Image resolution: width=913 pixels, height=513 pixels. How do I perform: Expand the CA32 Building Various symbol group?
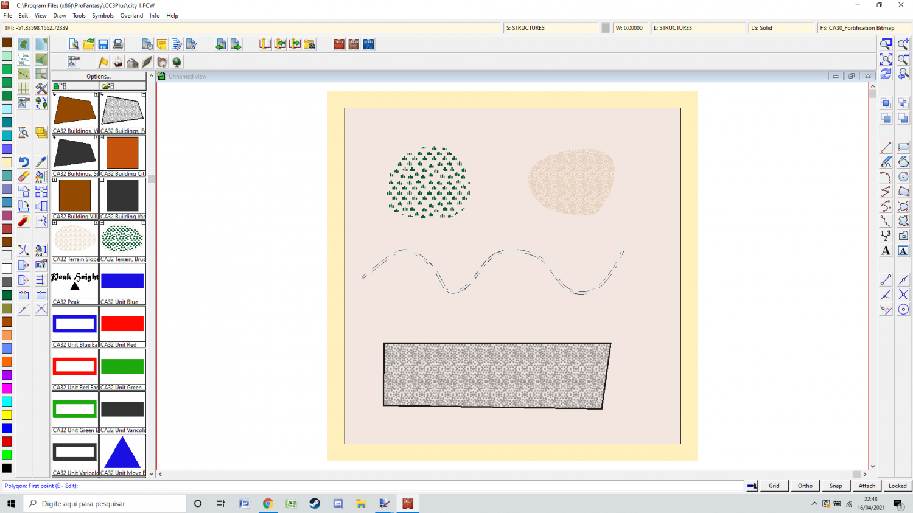[102, 180]
